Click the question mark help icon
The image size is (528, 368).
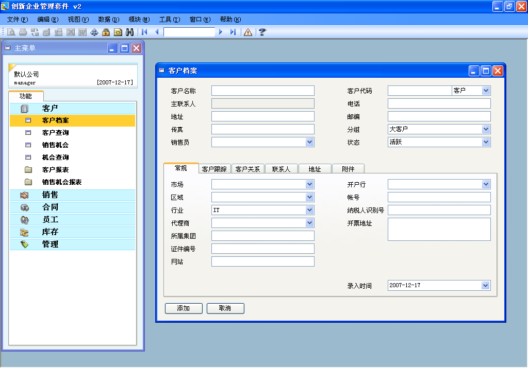[x=262, y=32]
